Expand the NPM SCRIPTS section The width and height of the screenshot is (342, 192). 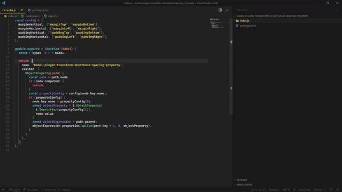click(x=245, y=185)
